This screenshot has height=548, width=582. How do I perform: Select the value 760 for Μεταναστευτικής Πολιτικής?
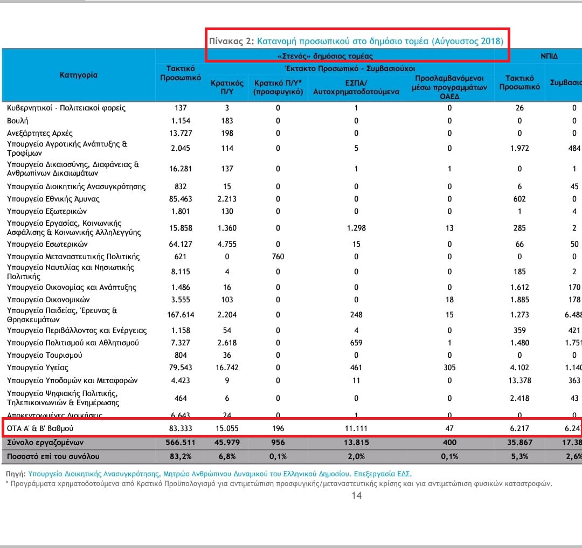pyautogui.click(x=278, y=256)
